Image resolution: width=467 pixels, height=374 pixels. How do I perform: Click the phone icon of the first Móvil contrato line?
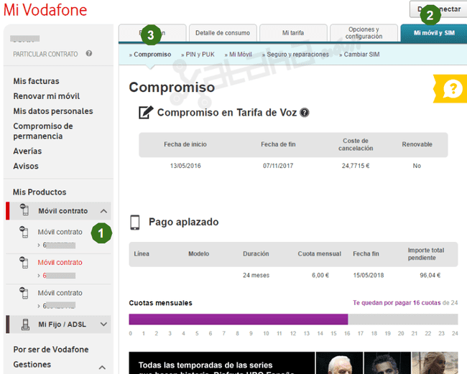point(24,232)
